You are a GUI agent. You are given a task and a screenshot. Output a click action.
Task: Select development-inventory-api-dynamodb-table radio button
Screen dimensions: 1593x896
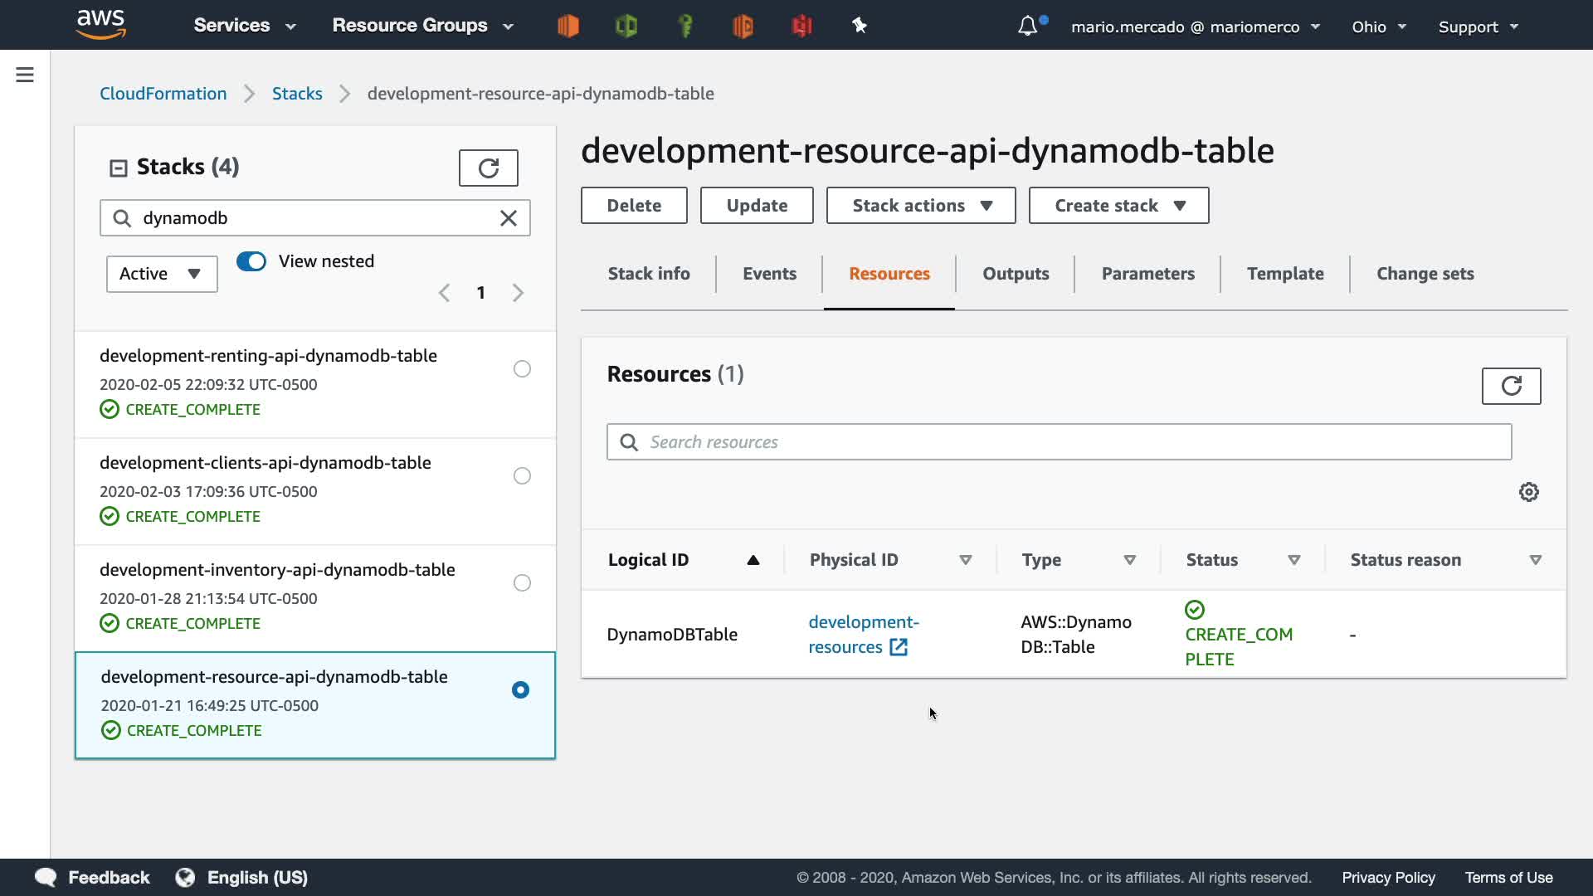point(522,583)
